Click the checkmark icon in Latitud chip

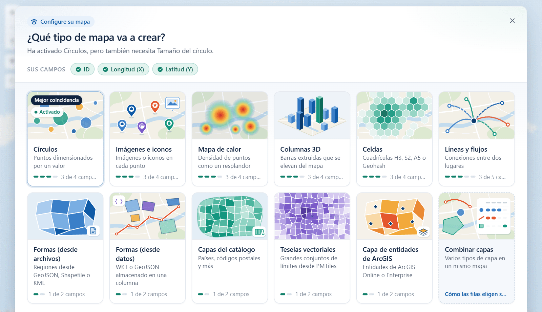[160, 69]
